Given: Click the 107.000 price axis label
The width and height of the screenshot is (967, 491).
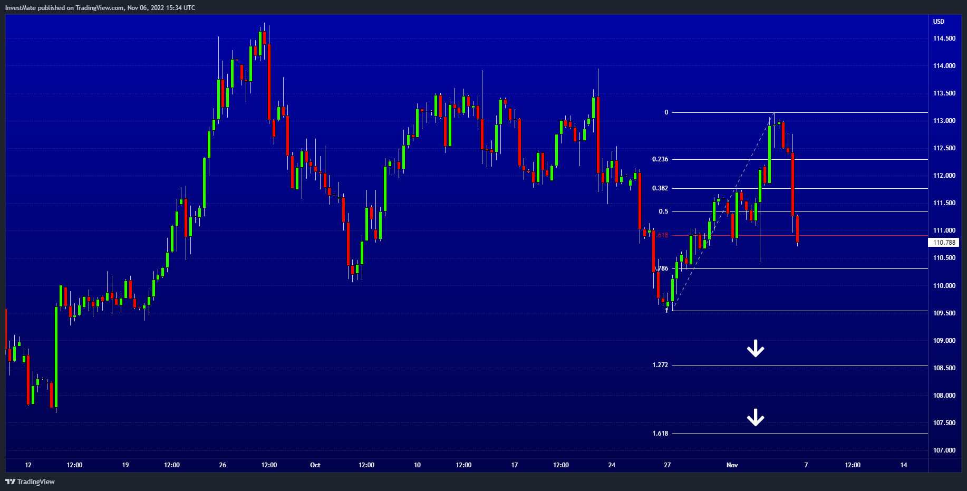Looking at the screenshot, I should [x=944, y=450].
